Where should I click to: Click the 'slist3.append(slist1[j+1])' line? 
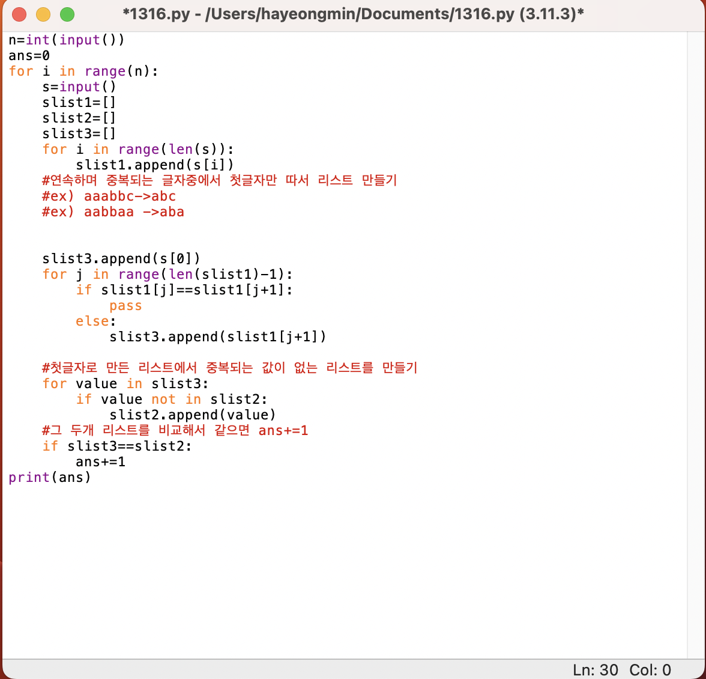tap(218, 336)
